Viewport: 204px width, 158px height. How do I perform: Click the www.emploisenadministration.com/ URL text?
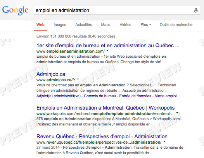click(x=71, y=51)
